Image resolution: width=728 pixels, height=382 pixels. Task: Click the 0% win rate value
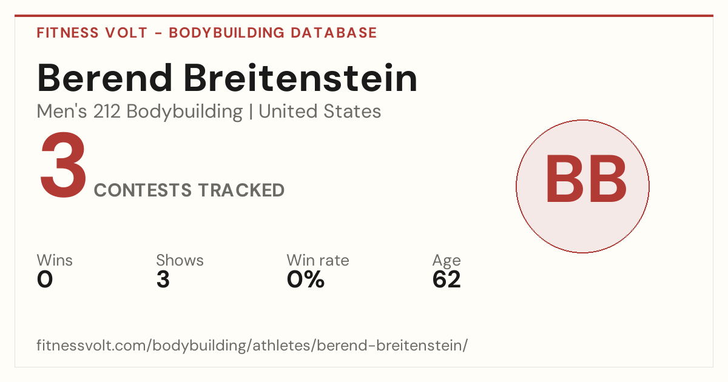pyautogui.click(x=305, y=280)
